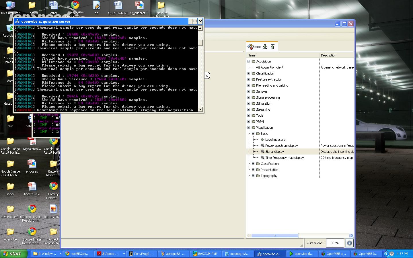Viewport: 413px width, 258px height.
Task: Select the Acquisition client row text
Action: click(272, 67)
